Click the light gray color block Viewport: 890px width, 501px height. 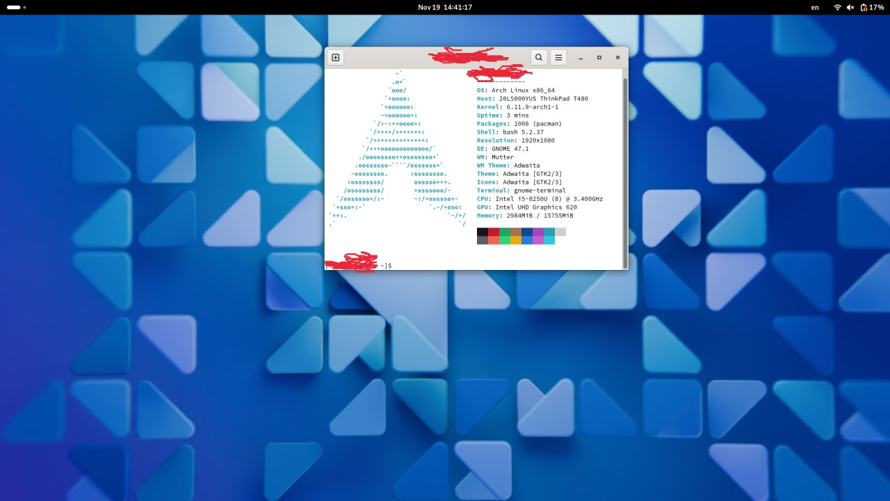[x=560, y=232]
